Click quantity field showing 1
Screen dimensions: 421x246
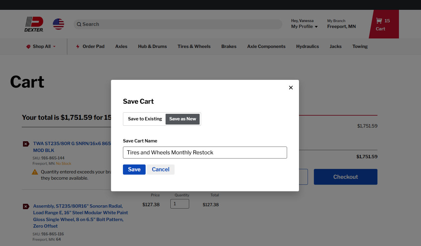pos(180,204)
